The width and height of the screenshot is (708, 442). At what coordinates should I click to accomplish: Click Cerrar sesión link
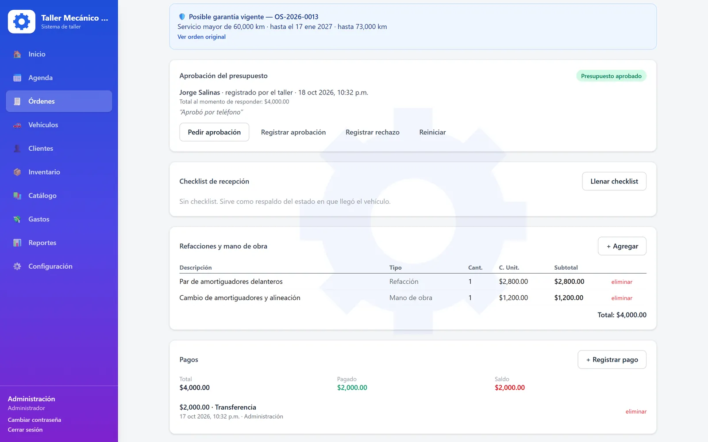tap(25, 430)
